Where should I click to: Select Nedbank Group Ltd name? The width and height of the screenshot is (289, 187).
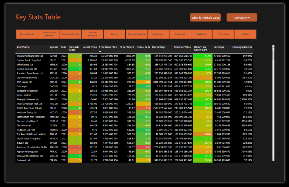click(x=27, y=112)
